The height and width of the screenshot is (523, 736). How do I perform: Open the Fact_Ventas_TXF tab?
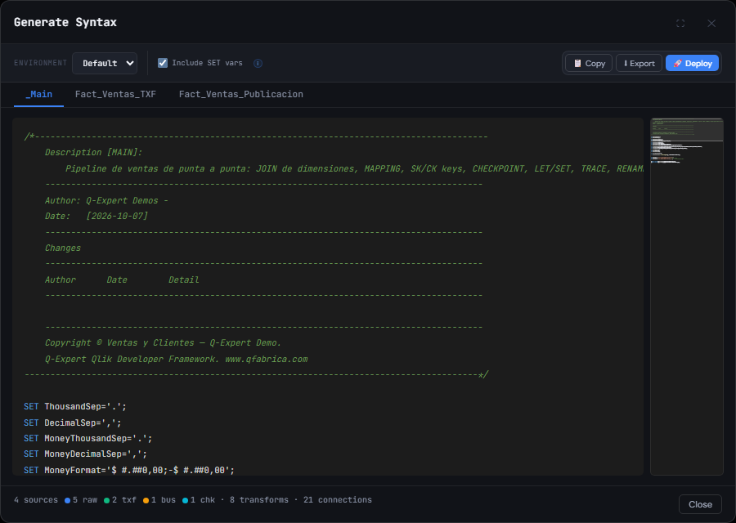coord(115,94)
